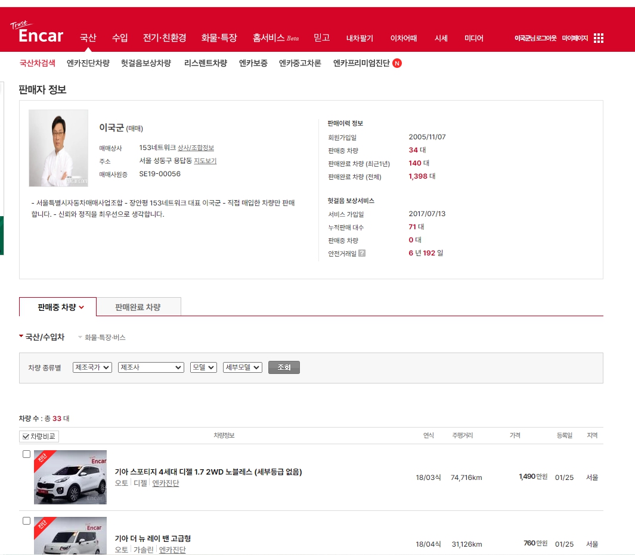
Task: Click the 1,398 대 total sold count
Action: click(422, 176)
